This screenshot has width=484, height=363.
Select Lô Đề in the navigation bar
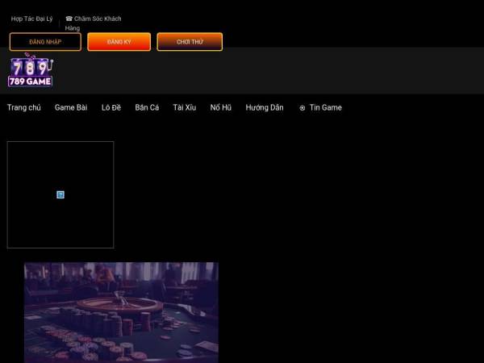pyautogui.click(x=111, y=107)
